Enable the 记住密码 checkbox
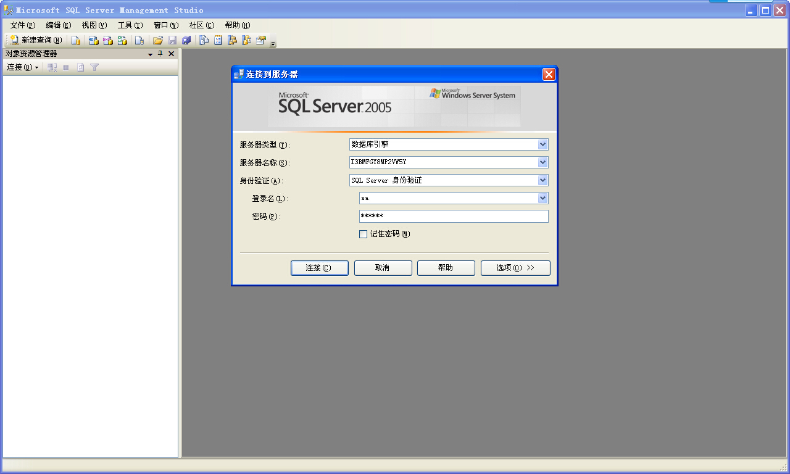Viewport: 790px width, 474px height. pyautogui.click(x=363, y=234)
